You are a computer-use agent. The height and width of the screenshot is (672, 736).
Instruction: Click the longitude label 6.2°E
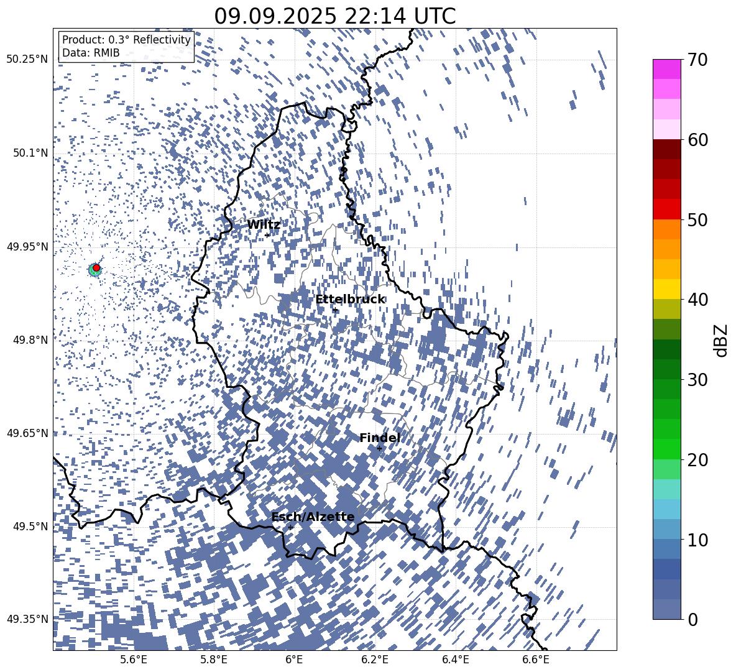click(375, 660)
